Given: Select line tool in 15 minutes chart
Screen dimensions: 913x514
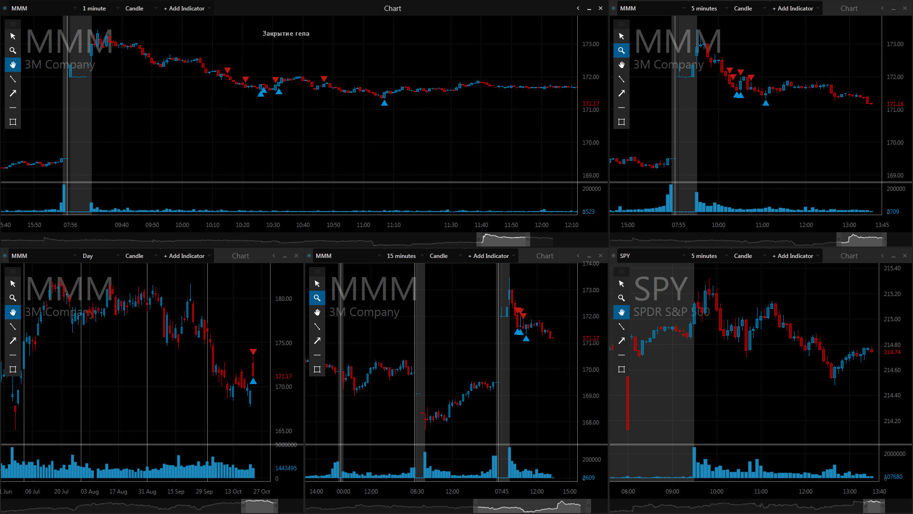Looking at the screenshot, I should (317, 326).
